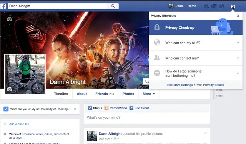Open Privacy Check-up banner
Image resolution: width=246 pixels, height=144 pixels.
tap(196, 27)
